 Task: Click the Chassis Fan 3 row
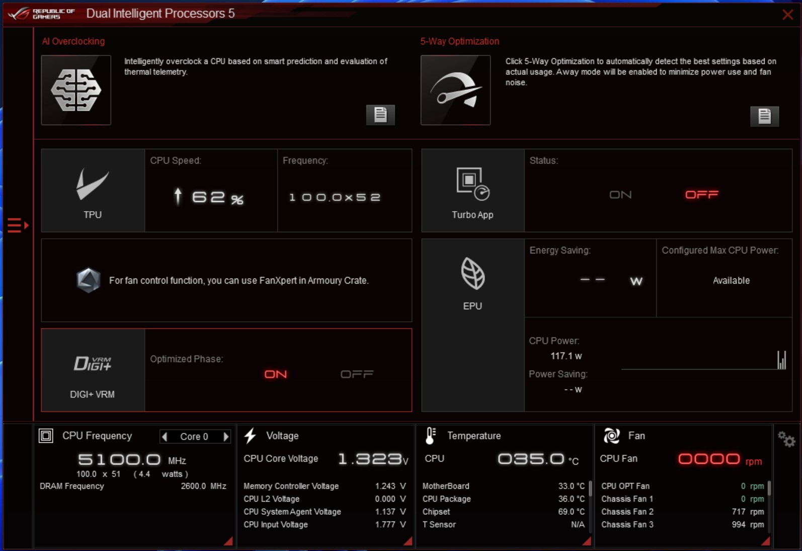(x=683, y=524)
